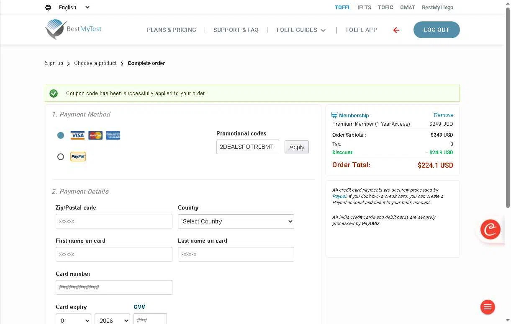This screenshot has width=511, height=324.
Task: Open the red hamburger menu button
Action: 488,307
